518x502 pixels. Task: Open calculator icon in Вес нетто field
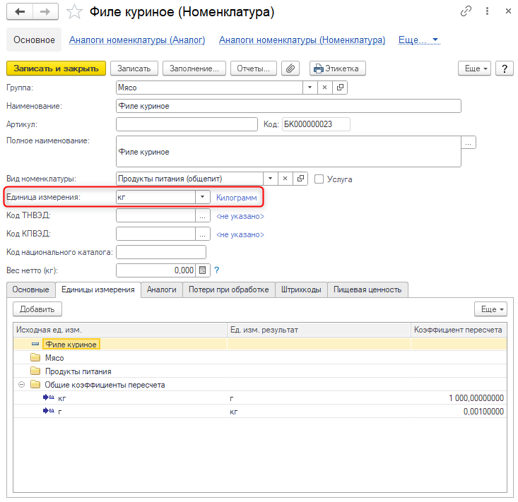(202, 270)
